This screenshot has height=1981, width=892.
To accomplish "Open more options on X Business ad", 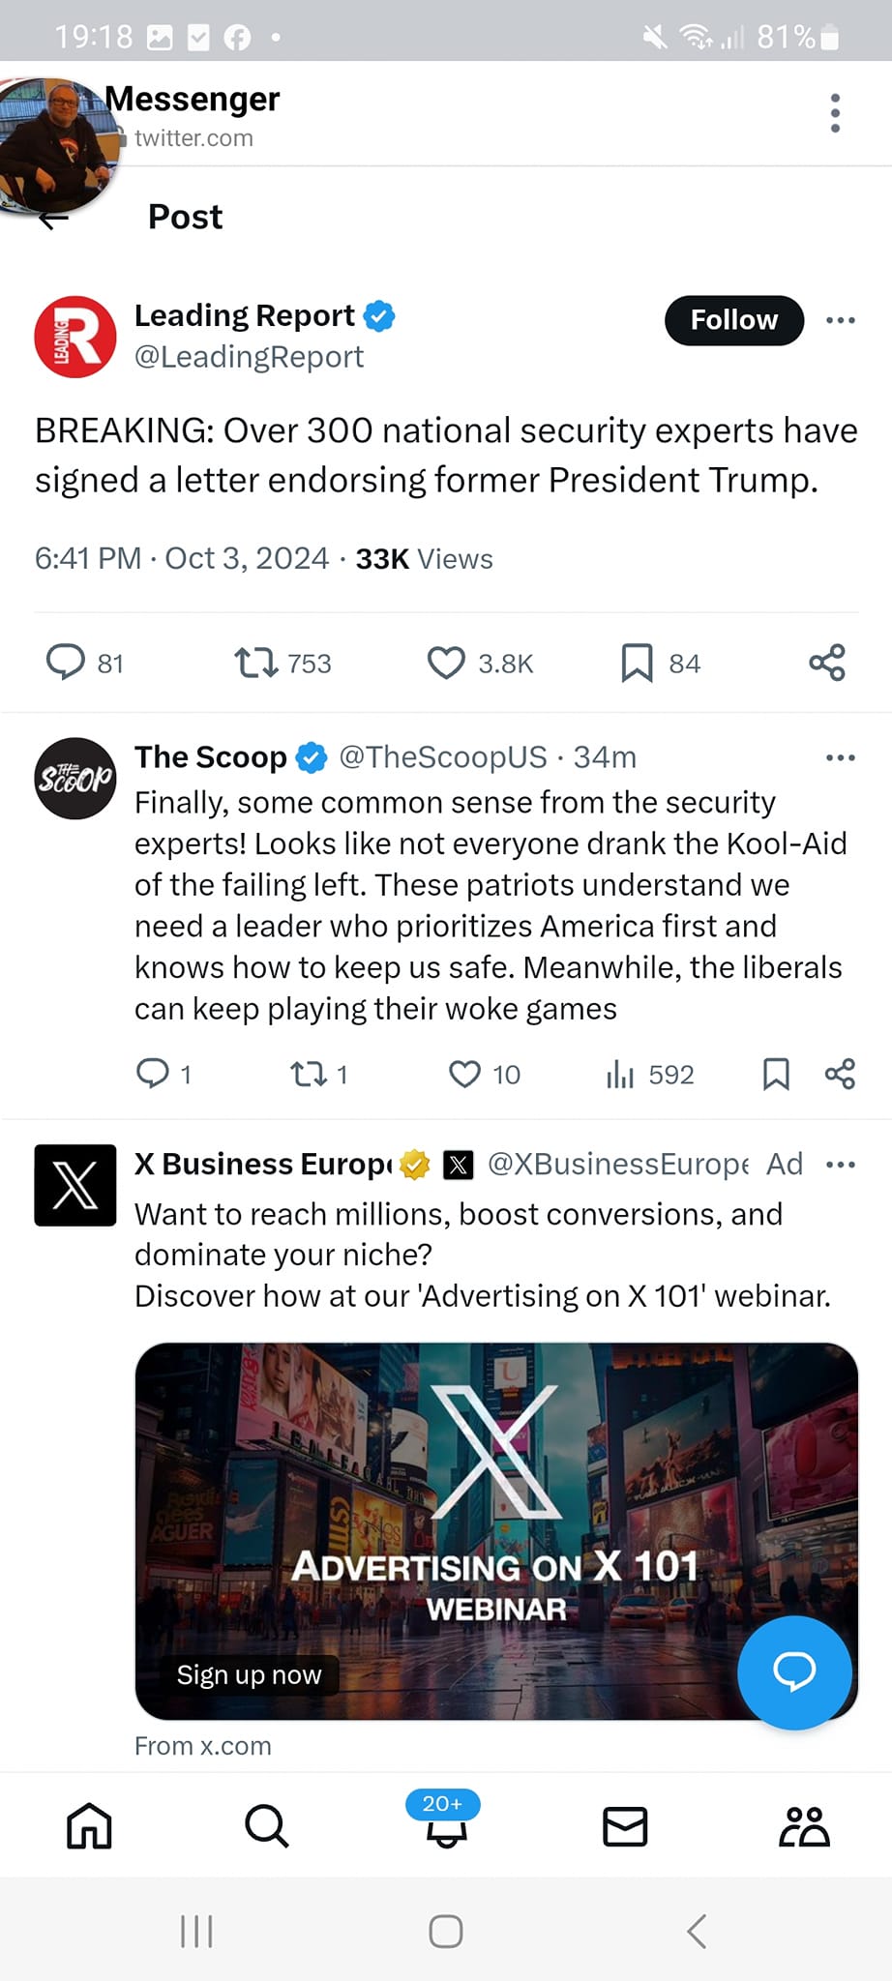I will click(x=841, y=1165).
